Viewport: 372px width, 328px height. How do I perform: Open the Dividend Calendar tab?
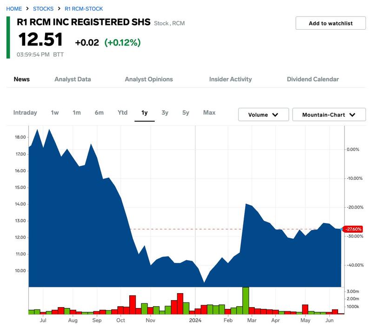(x=312, y=79)
